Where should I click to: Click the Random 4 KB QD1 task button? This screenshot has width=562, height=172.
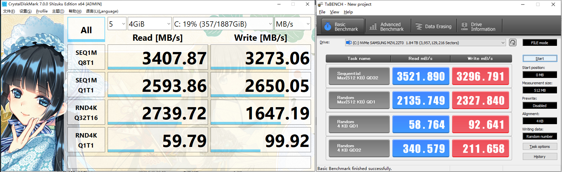click(x=359, y=124)
